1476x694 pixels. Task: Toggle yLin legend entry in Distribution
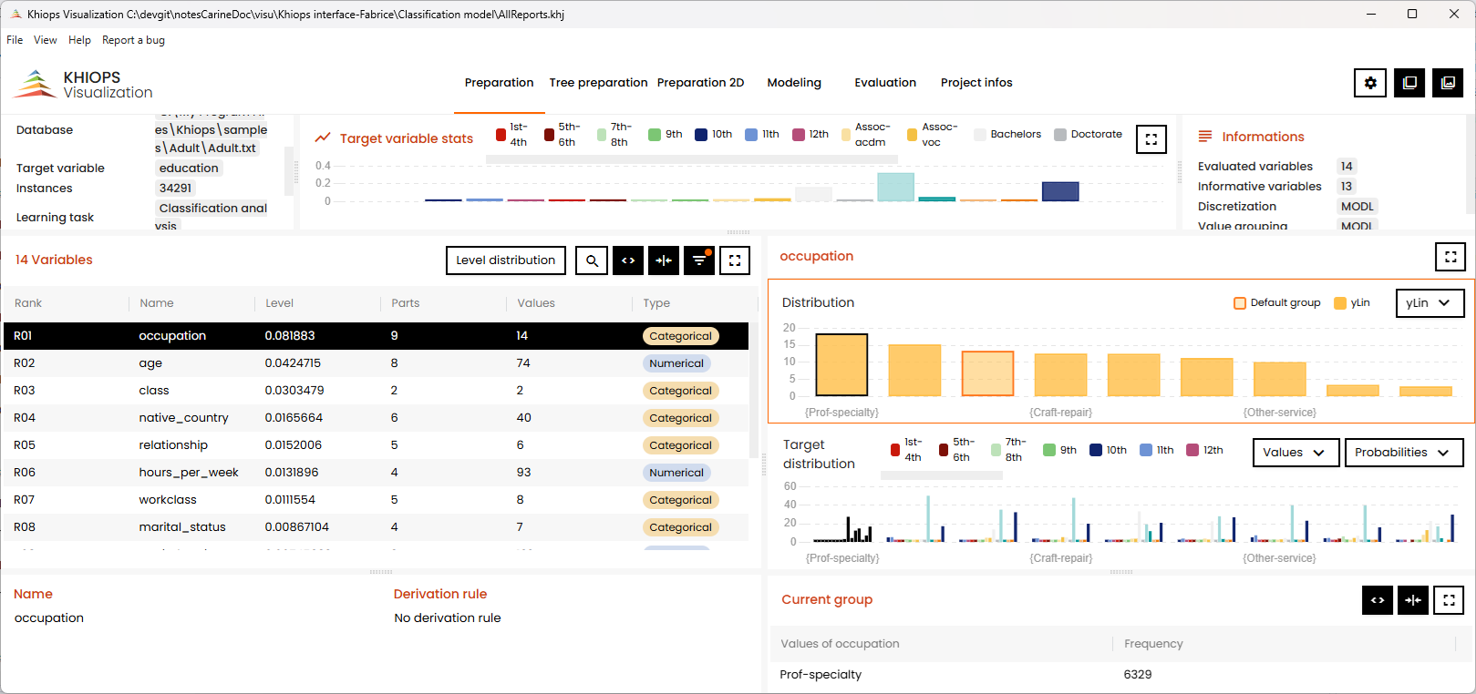pos(1352,303)
